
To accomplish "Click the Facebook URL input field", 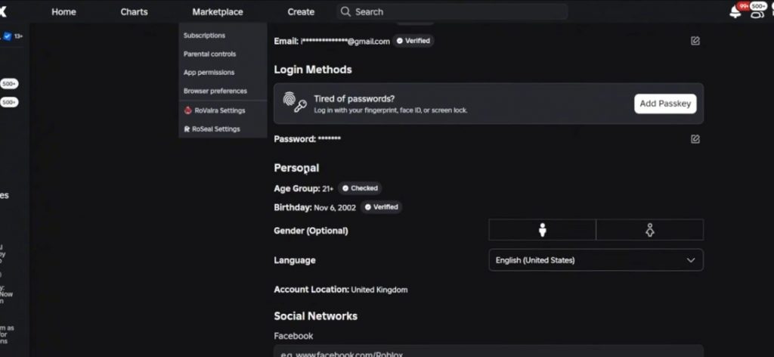I will (x=489, y=352).
